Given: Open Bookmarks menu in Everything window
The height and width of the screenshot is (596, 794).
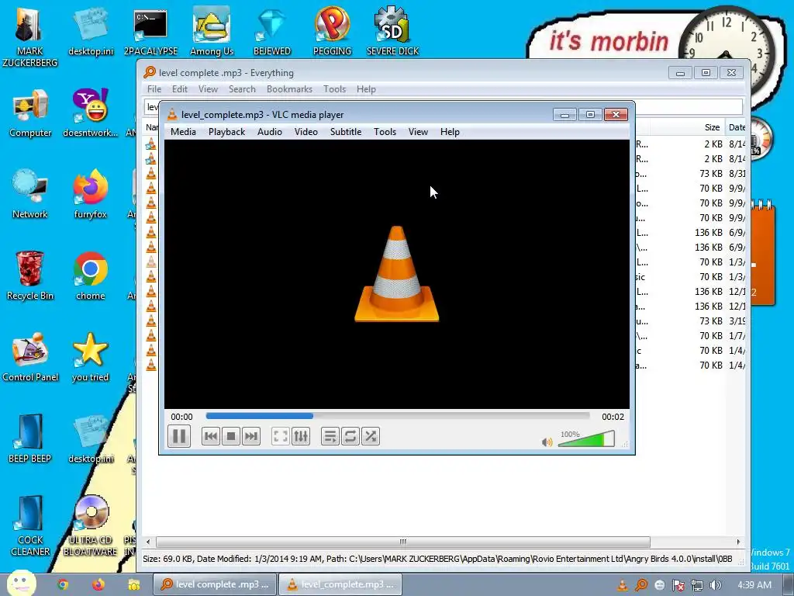Looking at the screenshot, I should pos(289,89).
